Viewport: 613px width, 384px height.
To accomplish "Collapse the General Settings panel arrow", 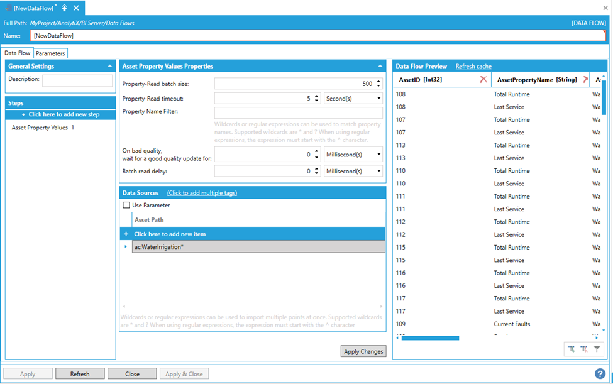I will [110, 66].
